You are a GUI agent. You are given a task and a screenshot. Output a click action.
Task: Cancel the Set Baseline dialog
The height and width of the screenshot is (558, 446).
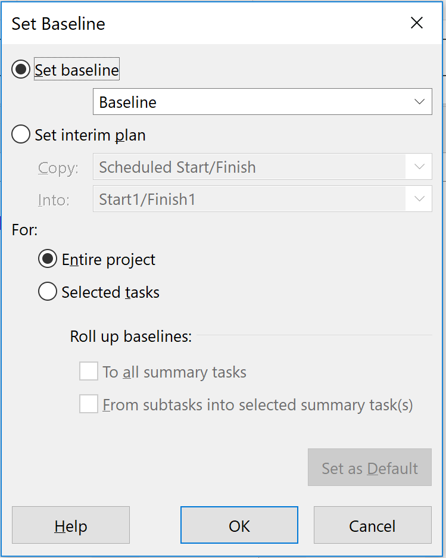click(372, 526)
